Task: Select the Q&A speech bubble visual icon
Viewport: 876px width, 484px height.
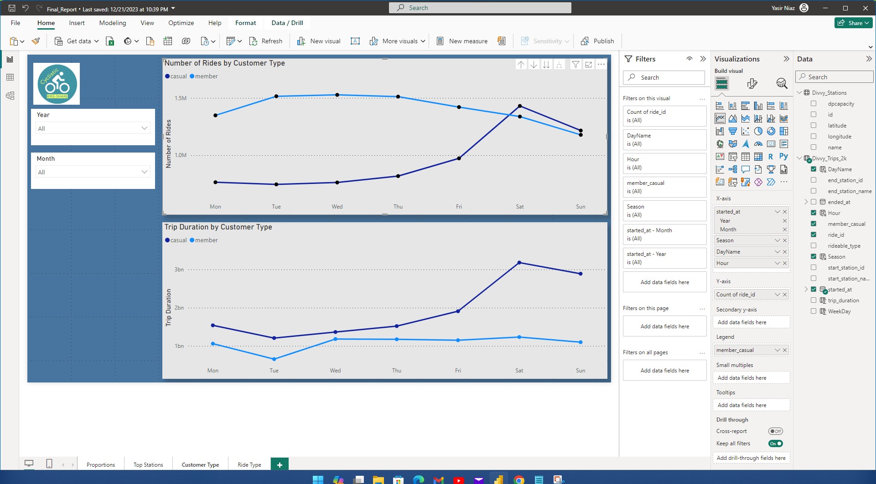Action: [746, 169]
